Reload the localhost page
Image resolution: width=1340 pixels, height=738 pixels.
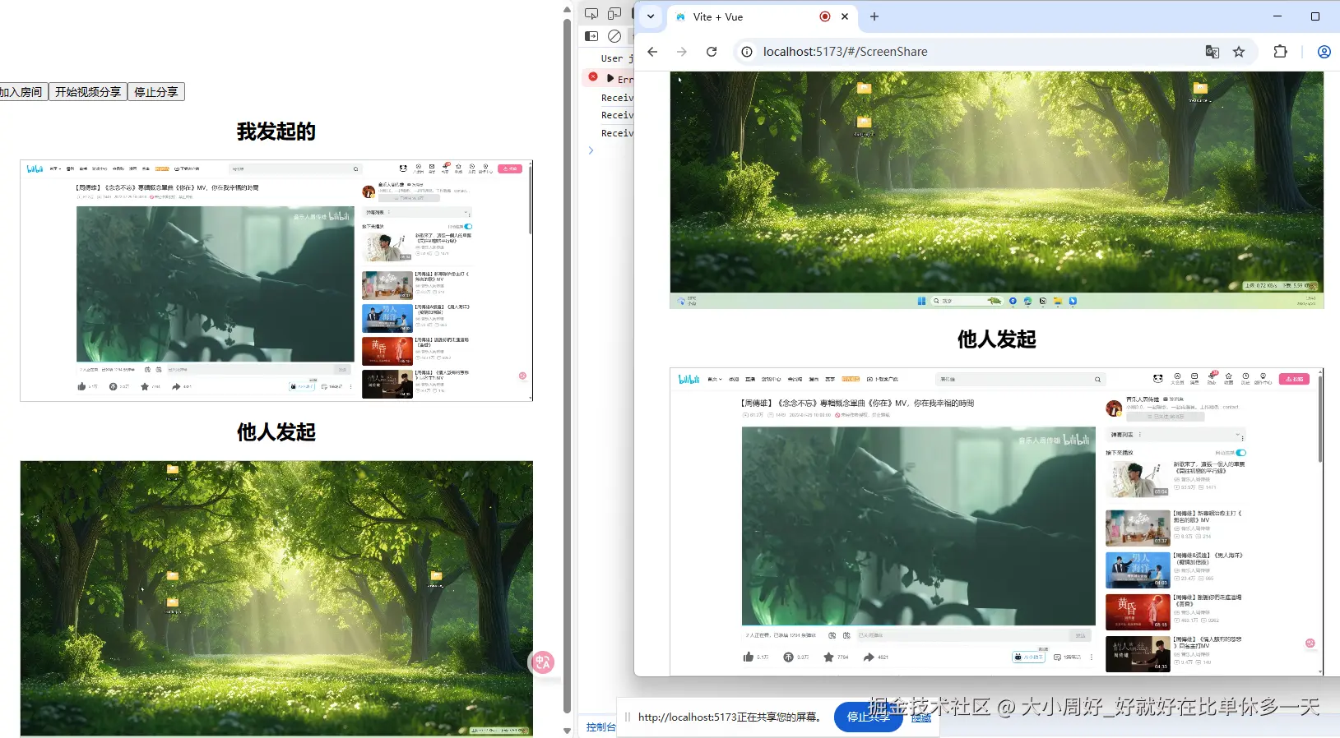[x=712, y=52]
